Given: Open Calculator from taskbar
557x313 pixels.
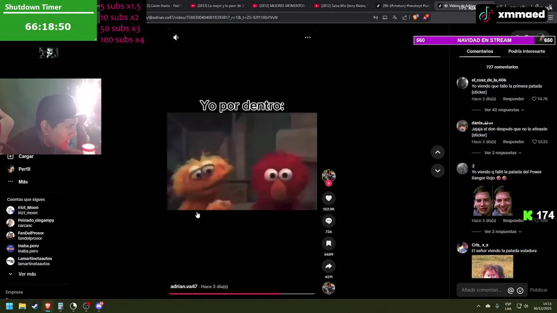Looking at the screenshot, I should tap(60, 306).
